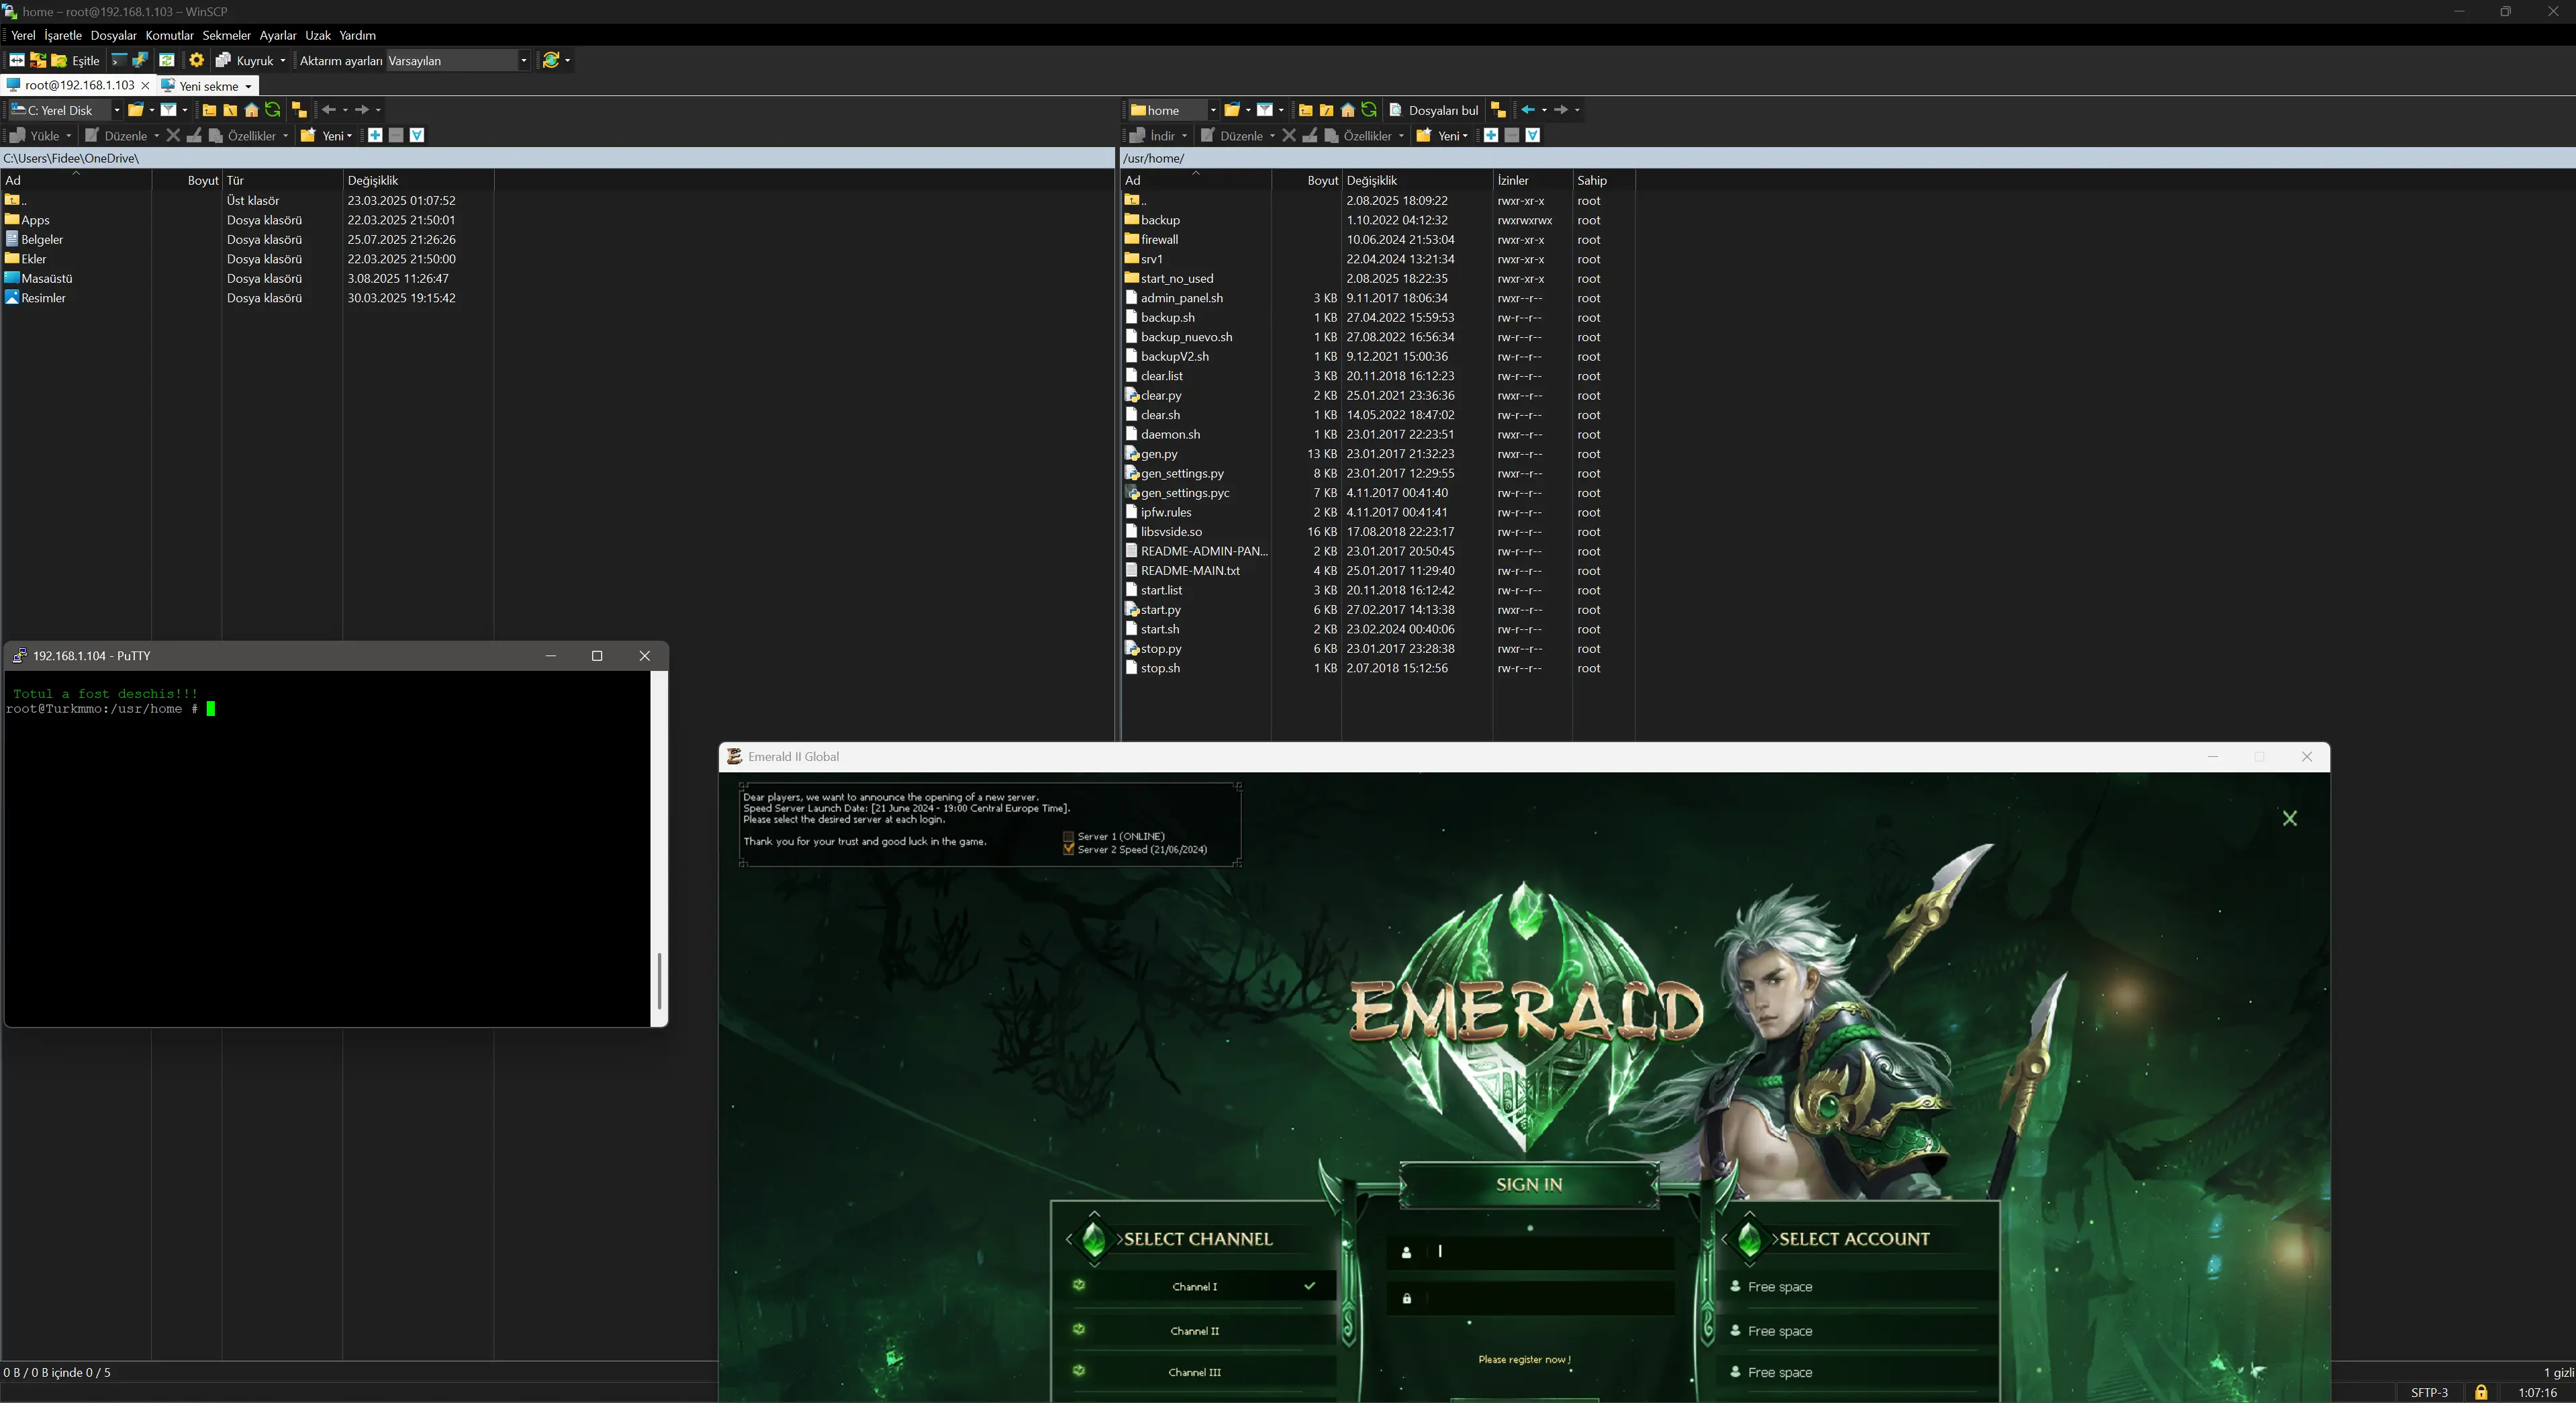Expand the local panel Yeni dropdown

click(349, 135)
